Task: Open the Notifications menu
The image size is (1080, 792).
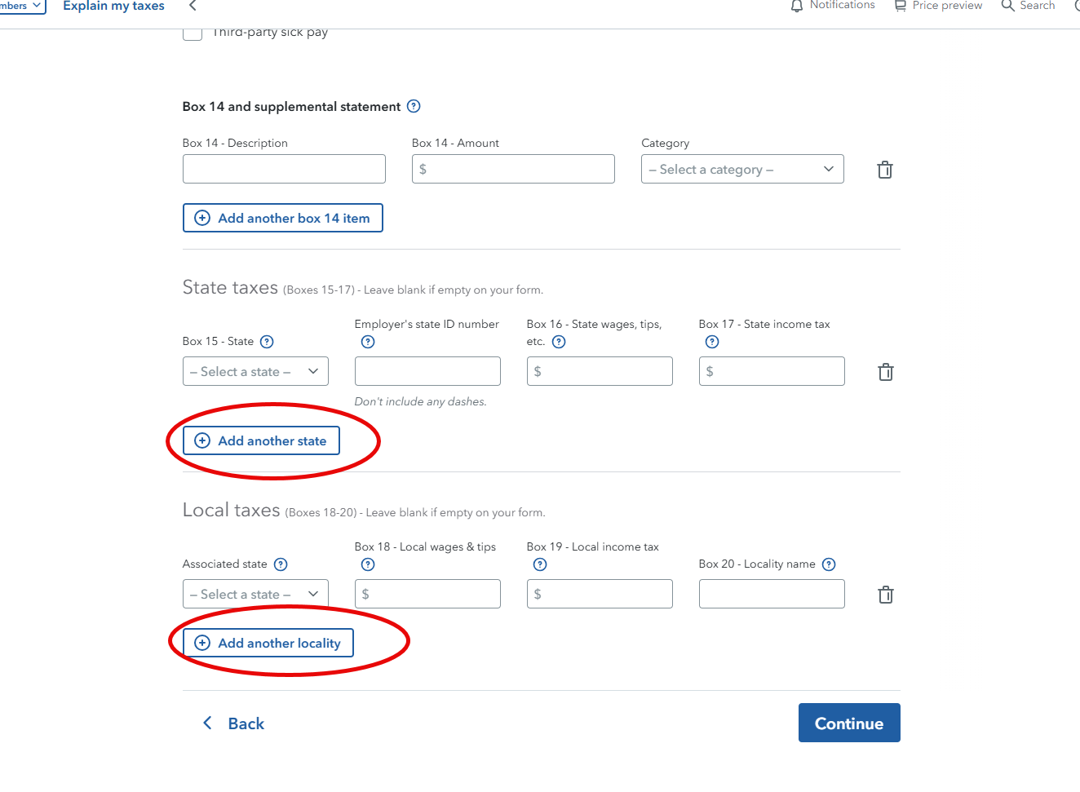Action: coord(833,6)
